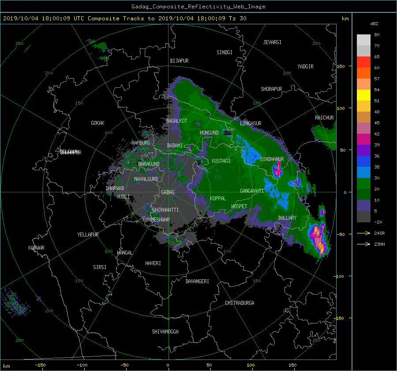
Task: Click the BIJAPUR city label
Action: (x=179, y=61)
